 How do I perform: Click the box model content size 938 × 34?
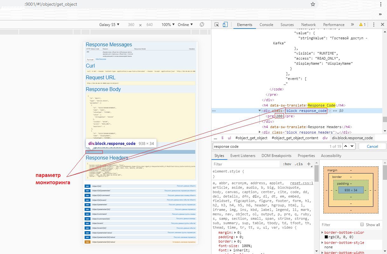351,190
